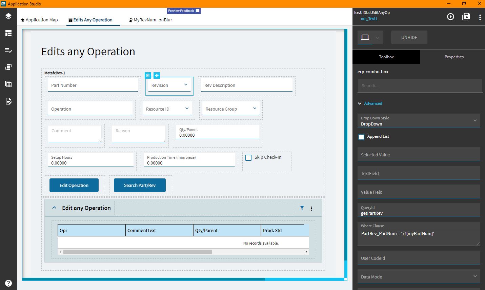Open the grid panel overflow menu
The width and height of the screenshot is (485, 290).
pos(311,209)
